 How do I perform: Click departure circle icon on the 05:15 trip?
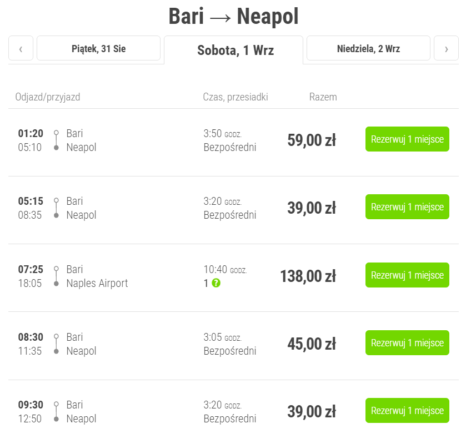point(56,200)
